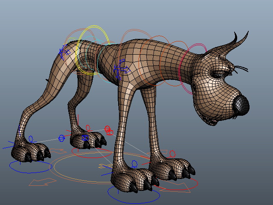
Task: Click the blue arrow control on the rear hip
Action: [x=64, y=52]
